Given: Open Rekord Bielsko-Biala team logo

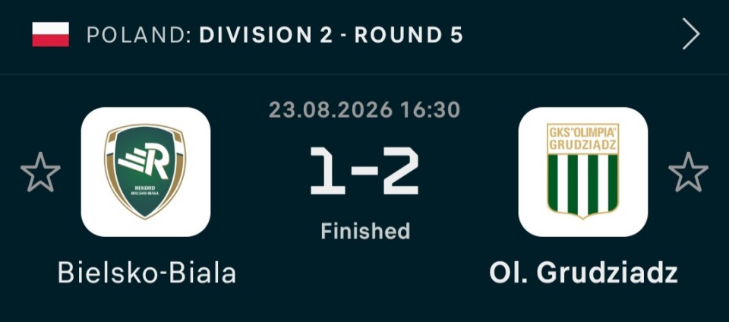Looking at the screenshot, I should [x=146, y=172].
